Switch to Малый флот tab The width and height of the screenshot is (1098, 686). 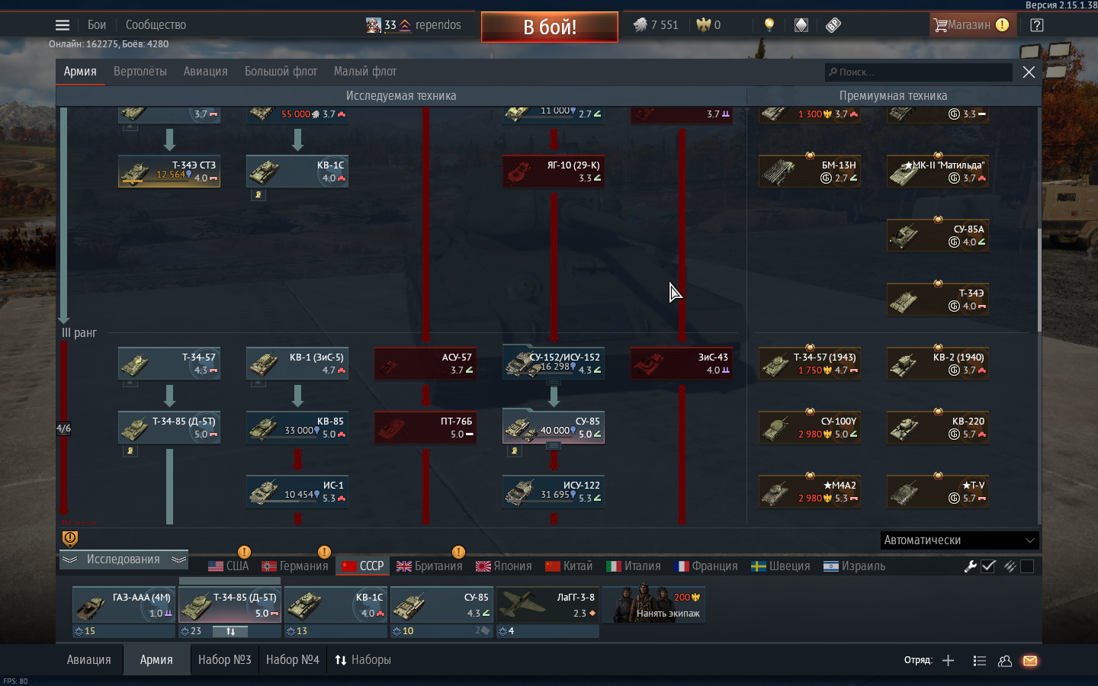[365, 72]
